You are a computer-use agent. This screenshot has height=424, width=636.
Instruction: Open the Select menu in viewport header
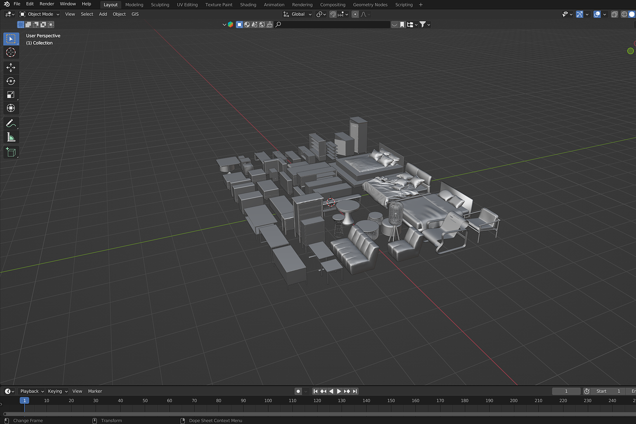pos(87,14)
